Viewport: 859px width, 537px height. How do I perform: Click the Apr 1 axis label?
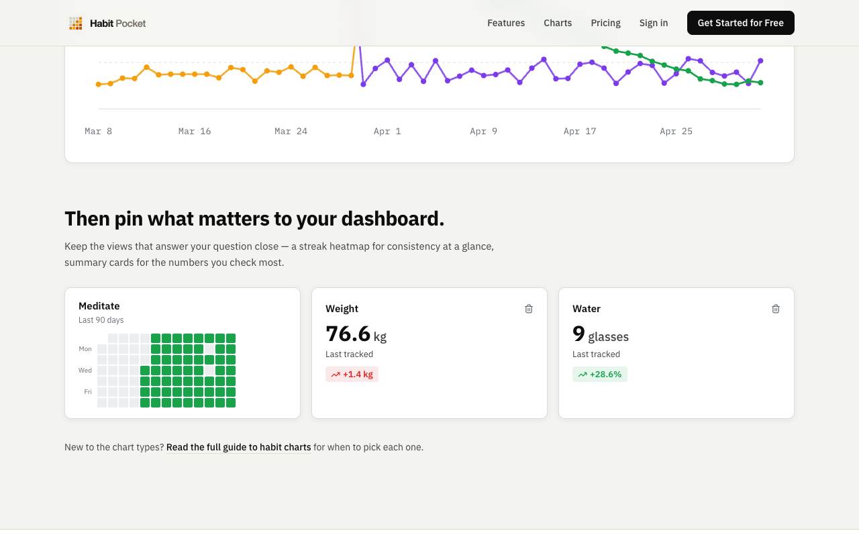point(387,132)
